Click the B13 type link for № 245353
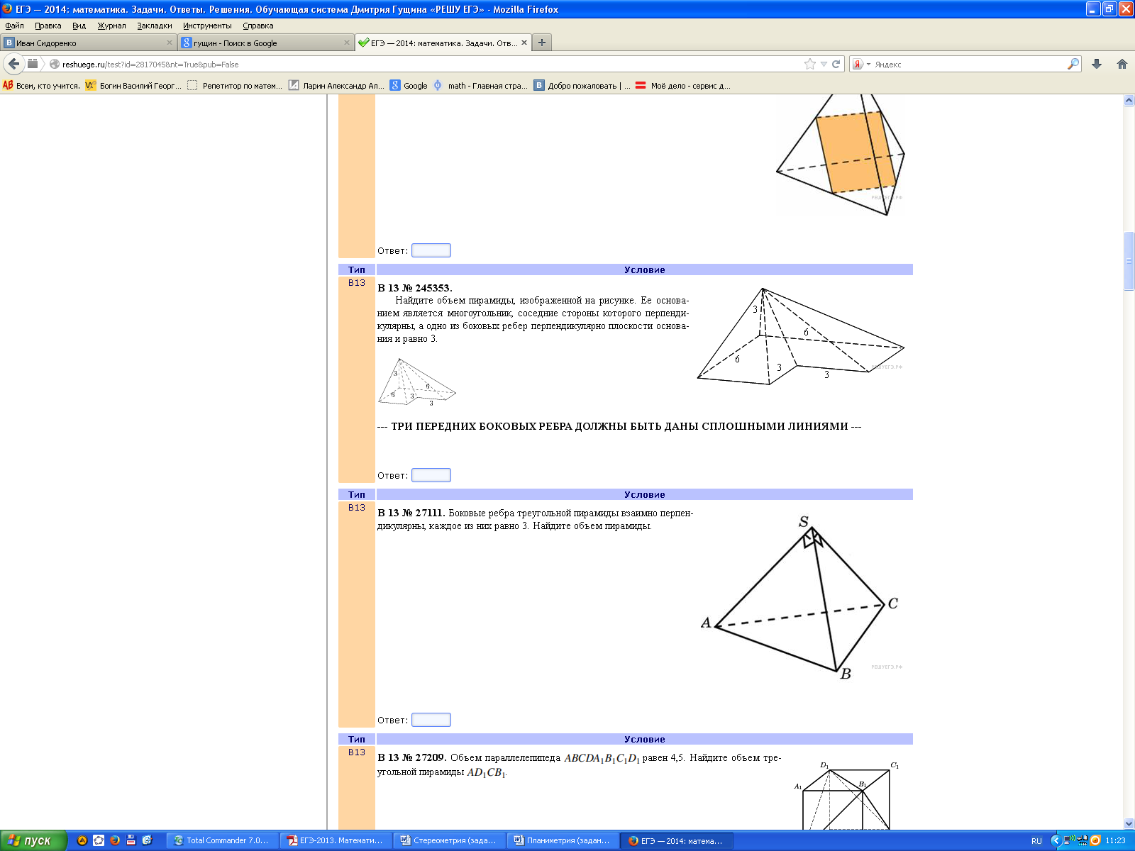Viewport: 1135px width, 851px height. point(357,282)
